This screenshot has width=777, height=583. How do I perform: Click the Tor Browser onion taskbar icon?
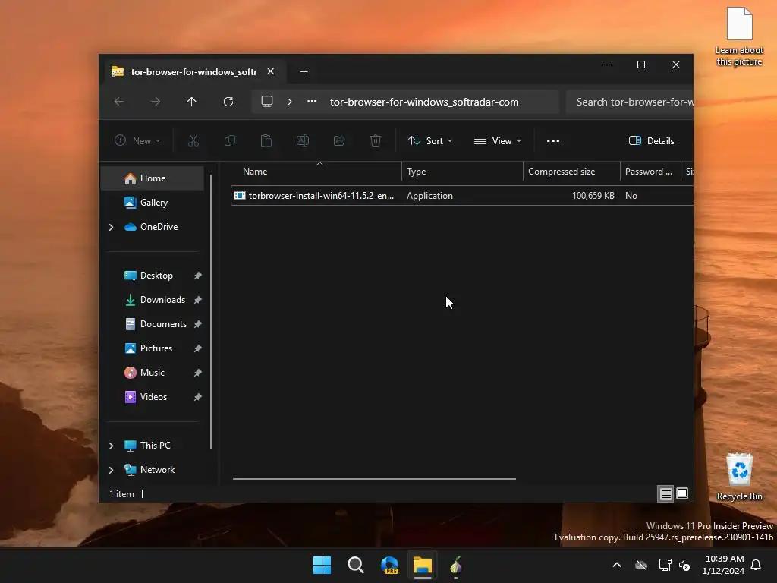[456, 565]
